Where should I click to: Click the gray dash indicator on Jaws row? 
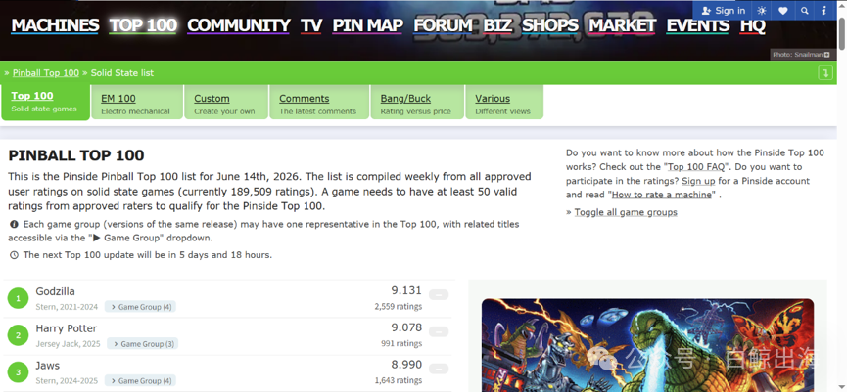439,369
